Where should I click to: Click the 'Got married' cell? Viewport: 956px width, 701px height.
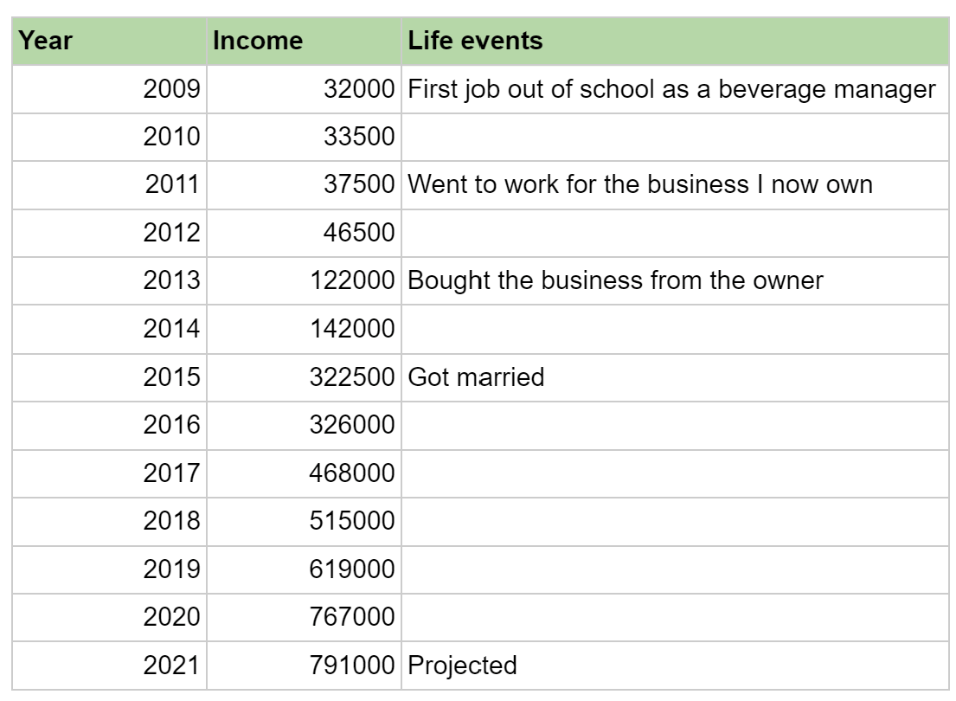click(675, 377)
